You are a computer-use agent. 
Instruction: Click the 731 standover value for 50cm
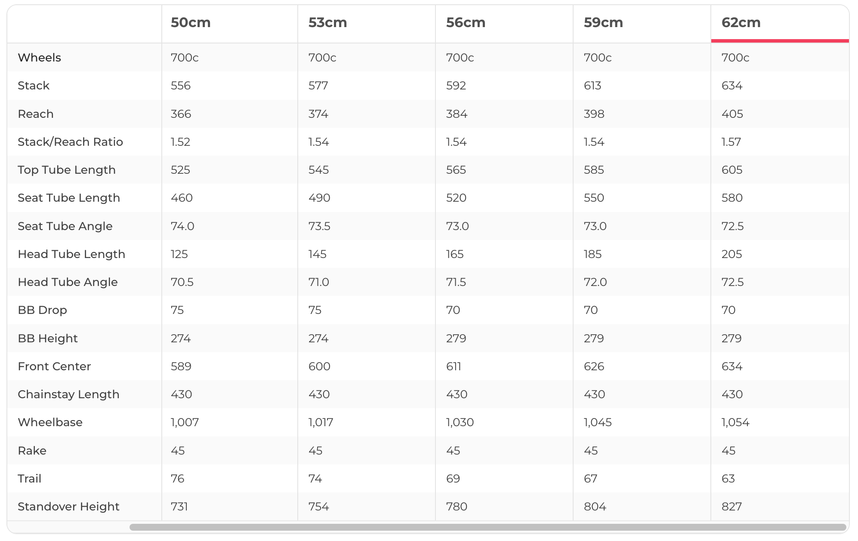tap(179, 507)
